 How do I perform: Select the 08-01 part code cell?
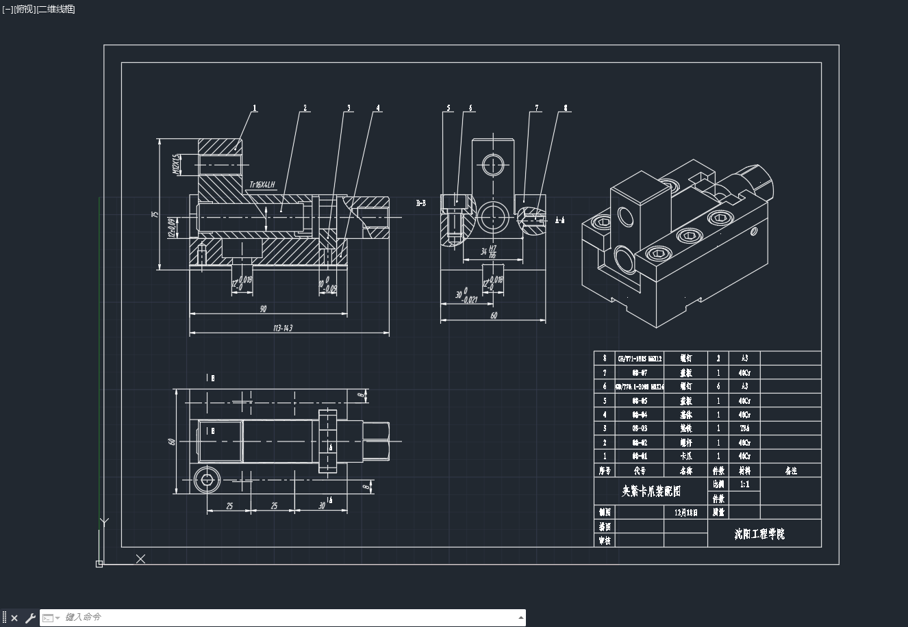tap(640, 456)
